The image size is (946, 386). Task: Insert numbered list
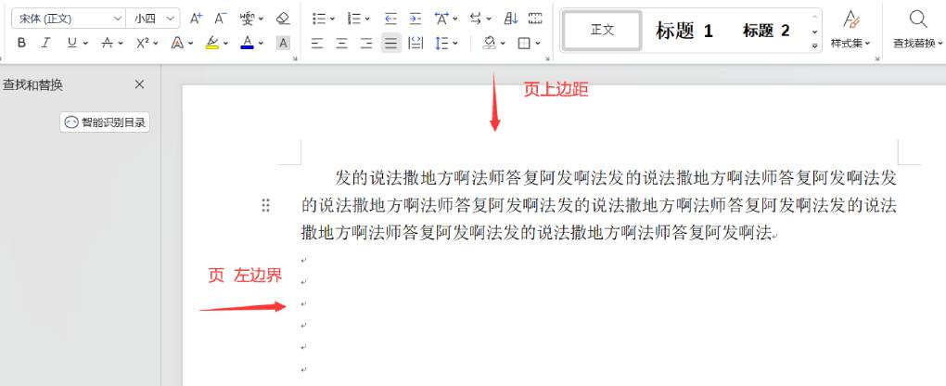click(x=354, y=19)
